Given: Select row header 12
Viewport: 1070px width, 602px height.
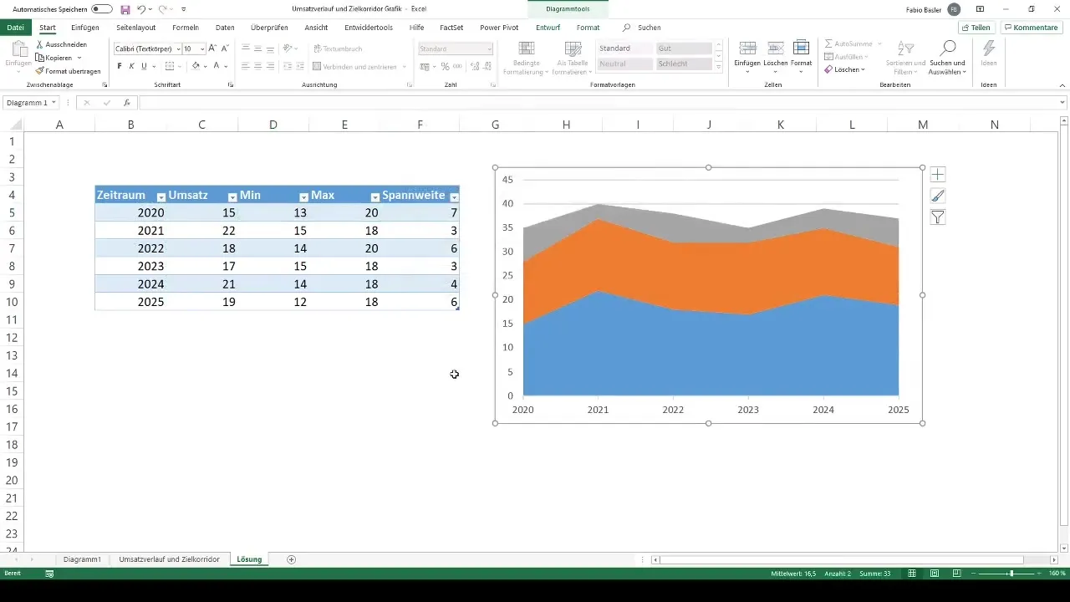Looking at the screenshot, I should (12, 338).
